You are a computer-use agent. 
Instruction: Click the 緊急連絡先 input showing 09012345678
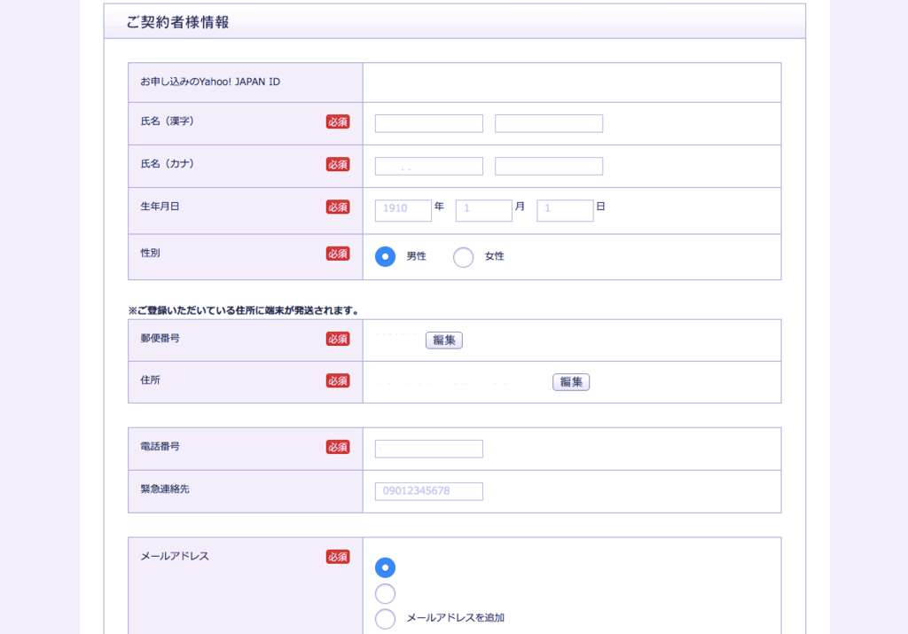click(x=428, y=490)
